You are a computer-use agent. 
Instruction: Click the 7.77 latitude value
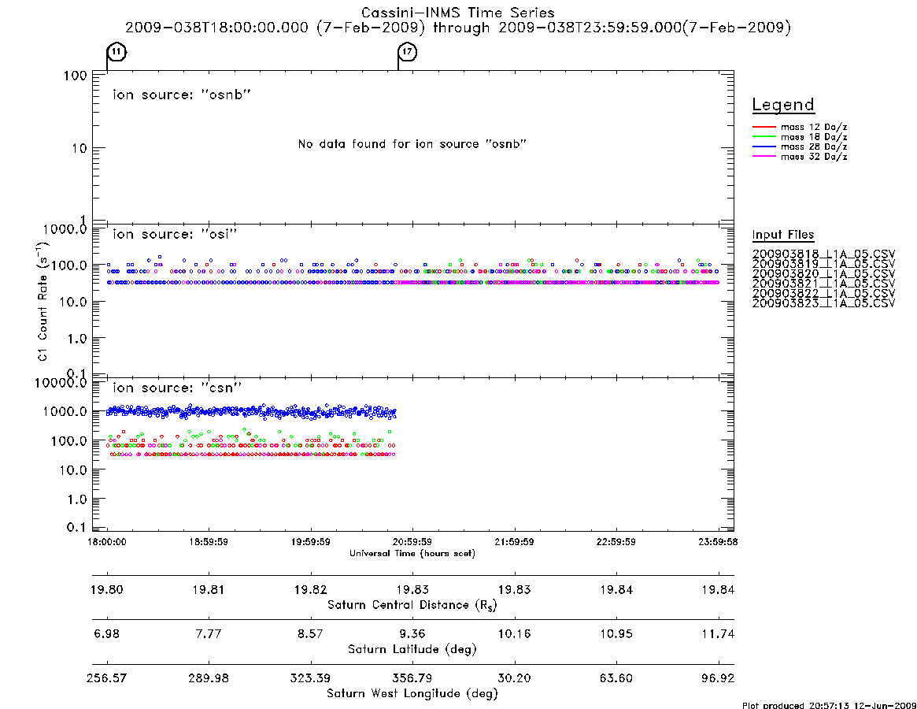point(209,634)
